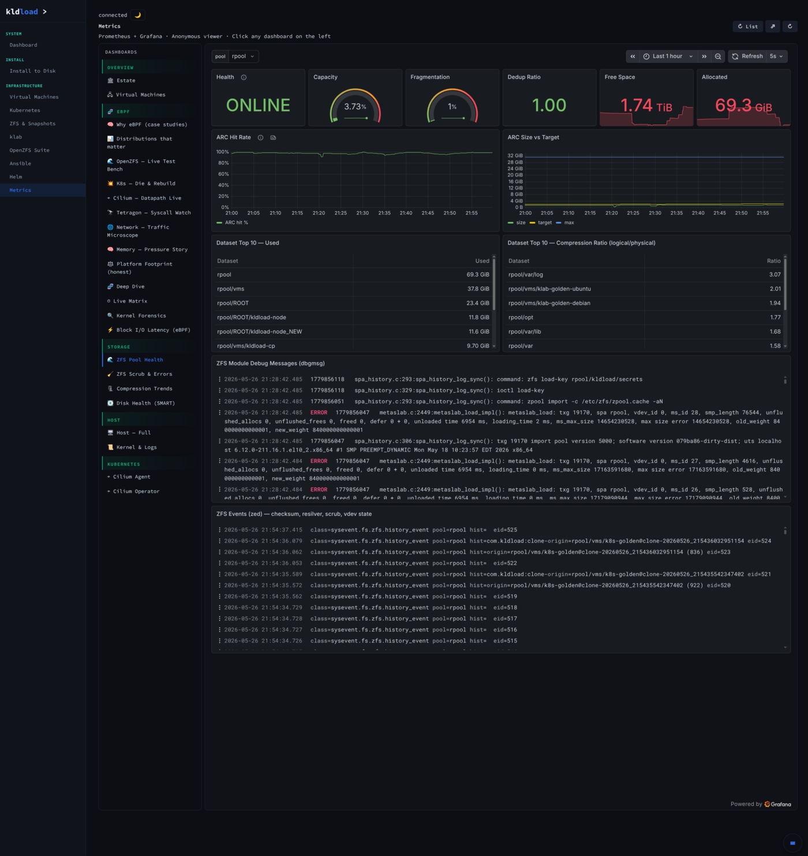The image size is (808, 856).
Task: Sort compression table by Ratio header
Action: [773, 261]
